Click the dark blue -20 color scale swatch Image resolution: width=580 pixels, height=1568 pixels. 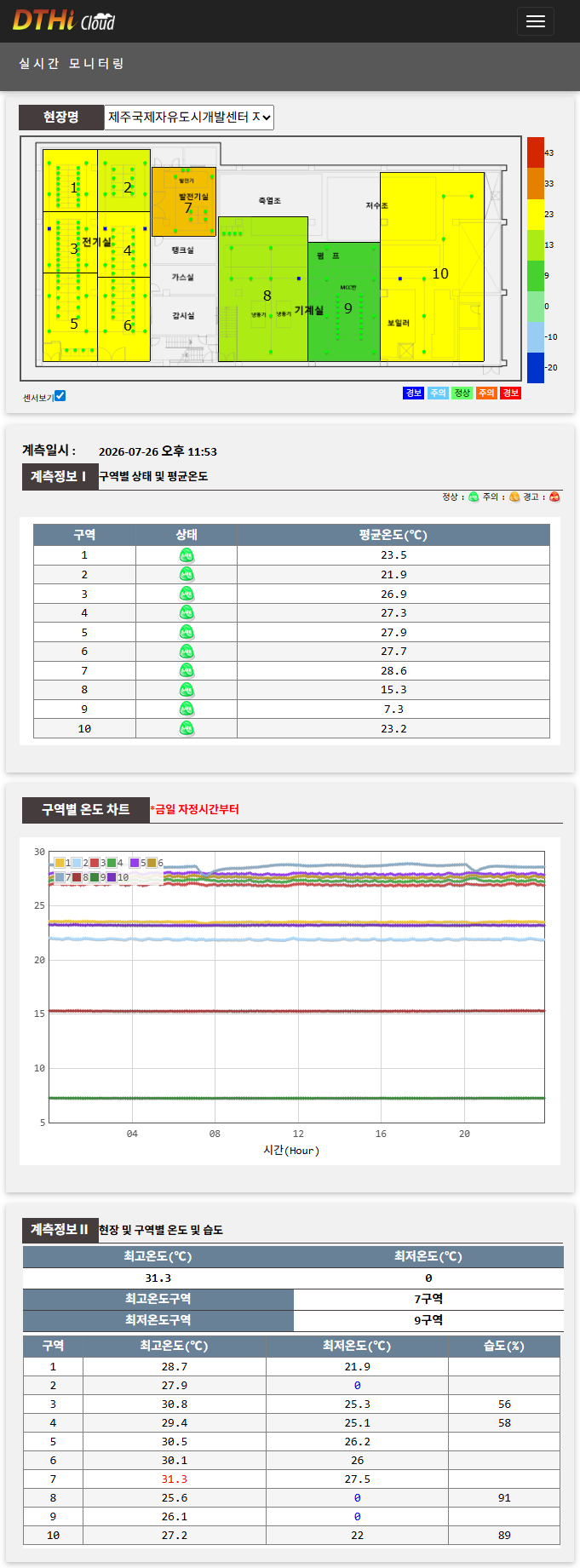[536, 367]
